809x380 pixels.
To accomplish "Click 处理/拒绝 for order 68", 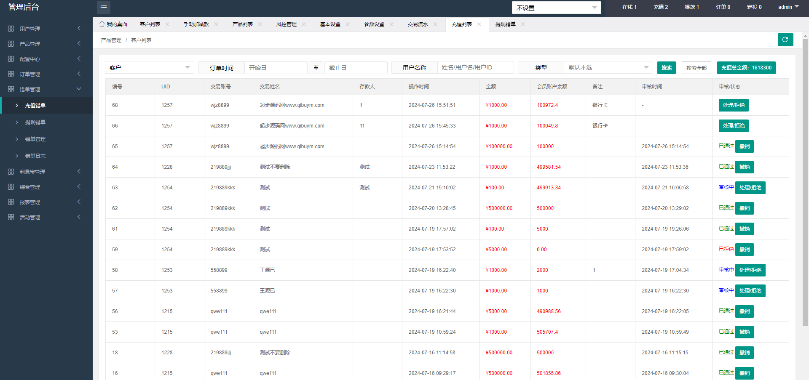I will [733, 105].
